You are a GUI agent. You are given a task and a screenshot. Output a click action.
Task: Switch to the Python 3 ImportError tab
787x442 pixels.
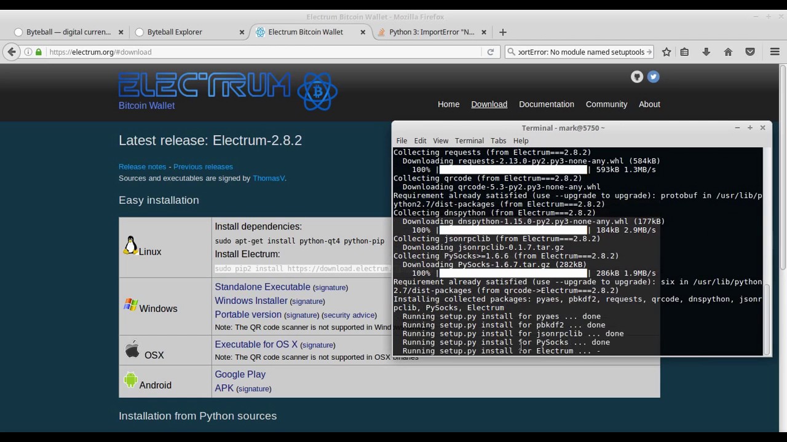(x=431, y=32)
